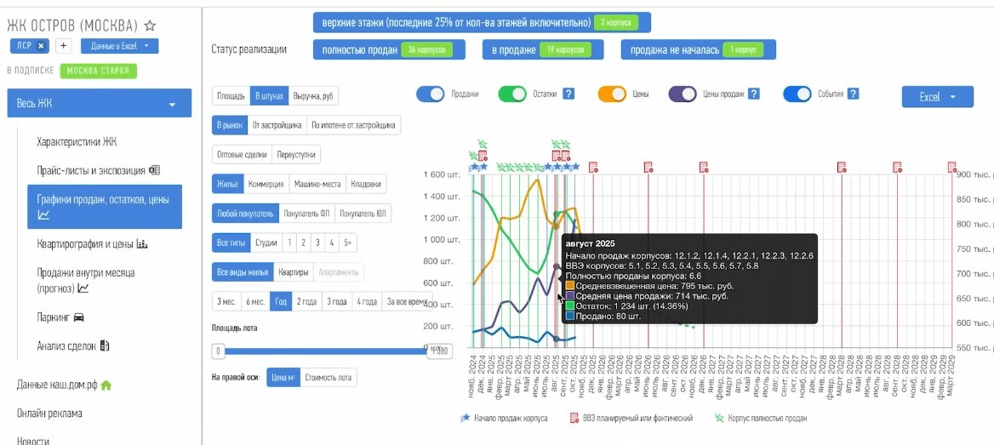Click the help icon next to Цены продаж
The image size is (994, 445).
[x=754, y=94]
